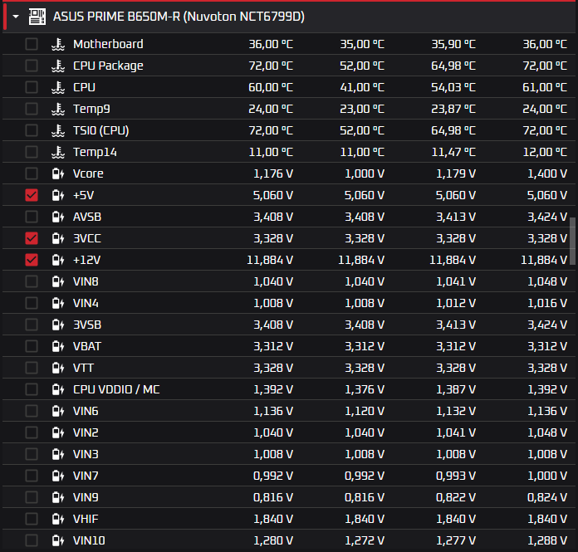This screenshot has width=578, height=552.
Task: Click the 'Vcore' sensor label
Action: tap(88, 173)
